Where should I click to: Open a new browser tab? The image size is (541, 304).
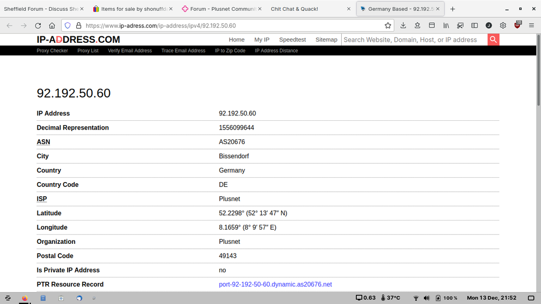(x=453, y=9)
